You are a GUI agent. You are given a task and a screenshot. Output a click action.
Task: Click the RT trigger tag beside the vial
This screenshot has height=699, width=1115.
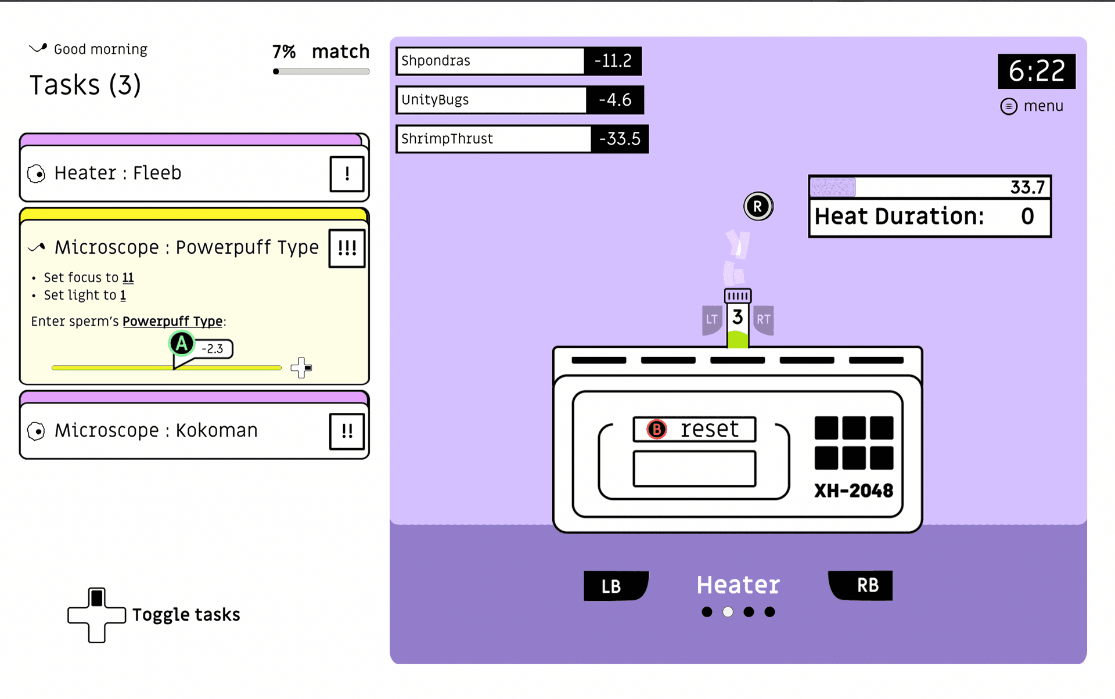[764, 320]
